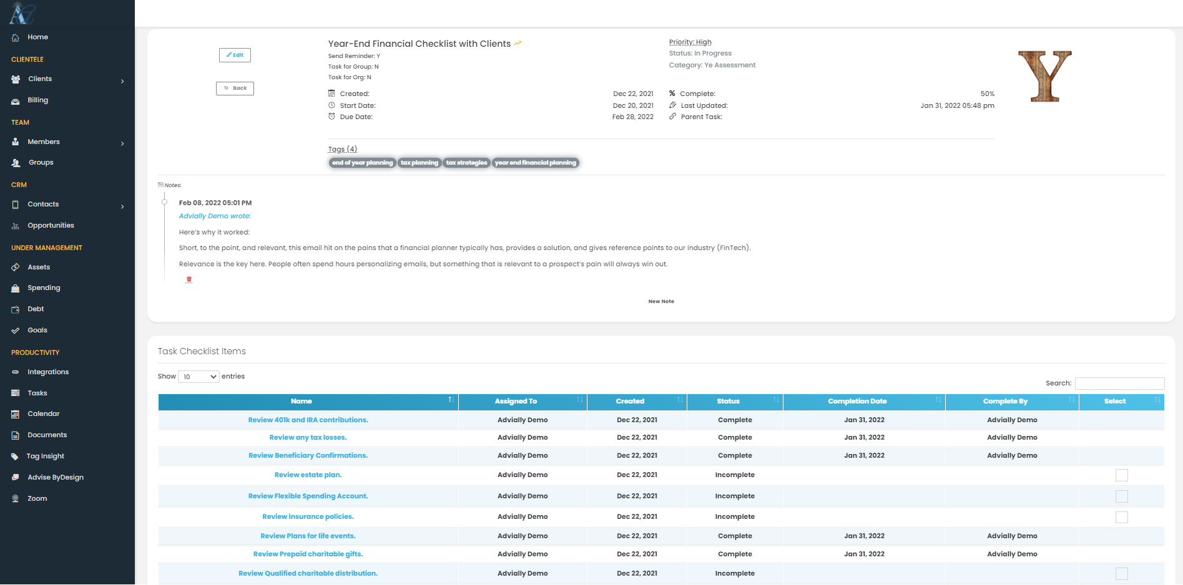Open the Review 401k and IRA contributions link

coord(308,420)
